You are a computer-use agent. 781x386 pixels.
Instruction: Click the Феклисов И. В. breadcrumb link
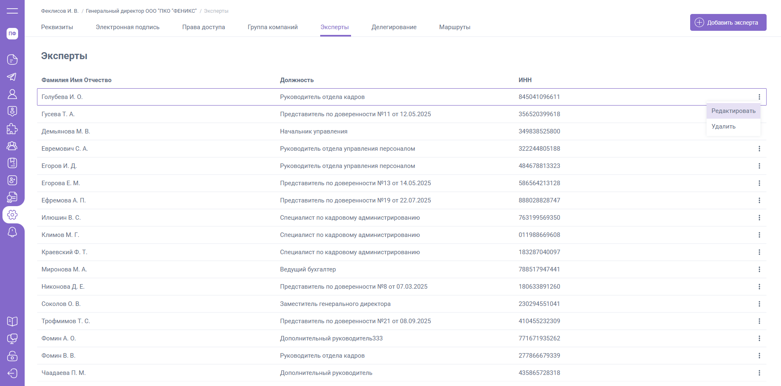click(60, 11)
